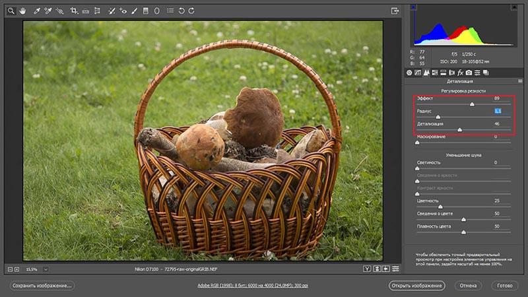Toggle highlight clipping warning in histogram
Image resolution: width=528 pixels, height=297 pixels.
pyautogui.click(x=514, y=7)
